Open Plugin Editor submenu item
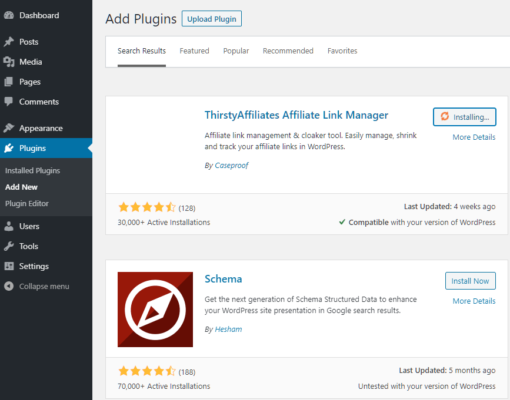 coord(26,204)
